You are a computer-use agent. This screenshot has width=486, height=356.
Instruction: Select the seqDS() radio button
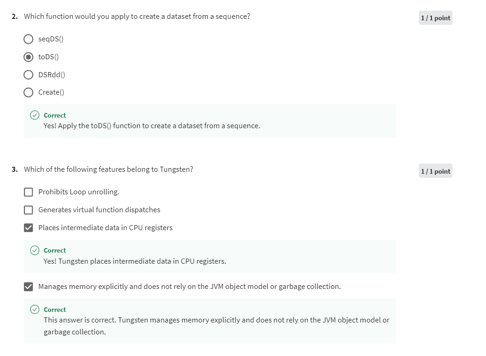pos(28,39)
